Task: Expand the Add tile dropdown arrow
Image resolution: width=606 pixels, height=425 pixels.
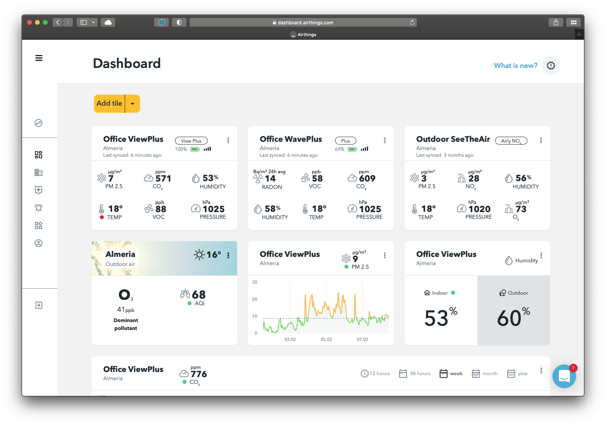Action: (133, 104)
